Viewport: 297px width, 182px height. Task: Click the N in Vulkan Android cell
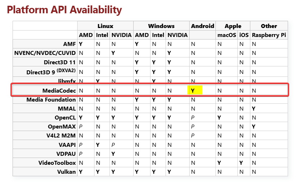coord(193,172)
